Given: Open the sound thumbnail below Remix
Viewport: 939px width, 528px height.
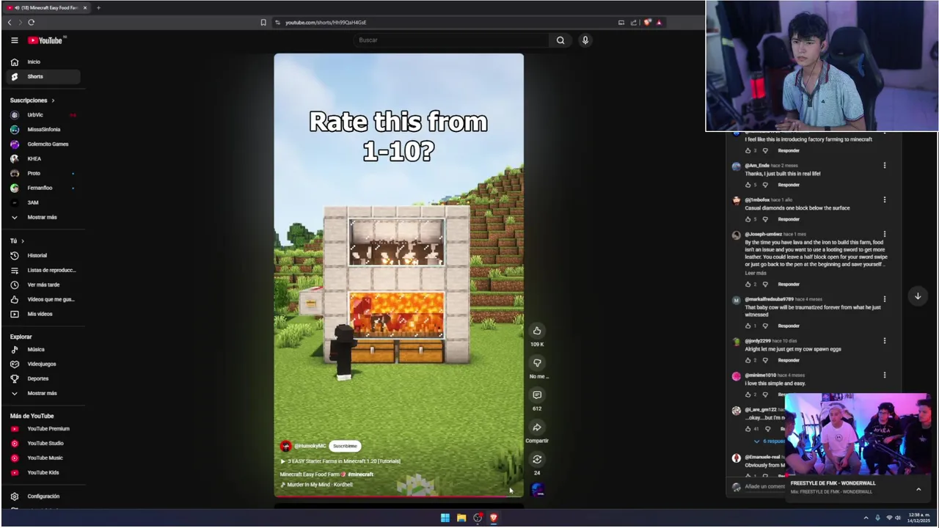Looking at the screenshot, I should click(537, 490).
